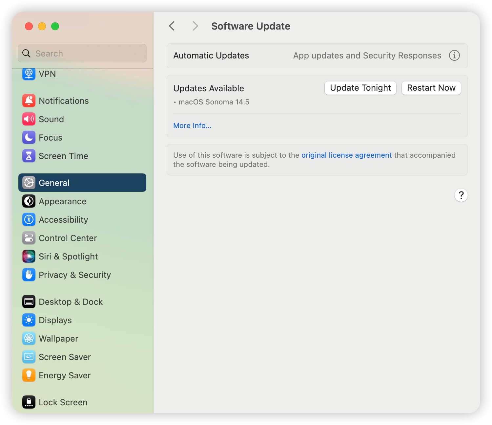The image size is (492, 425).
Task: Click the Updates Available heading
Action: (x=209, y=88)
